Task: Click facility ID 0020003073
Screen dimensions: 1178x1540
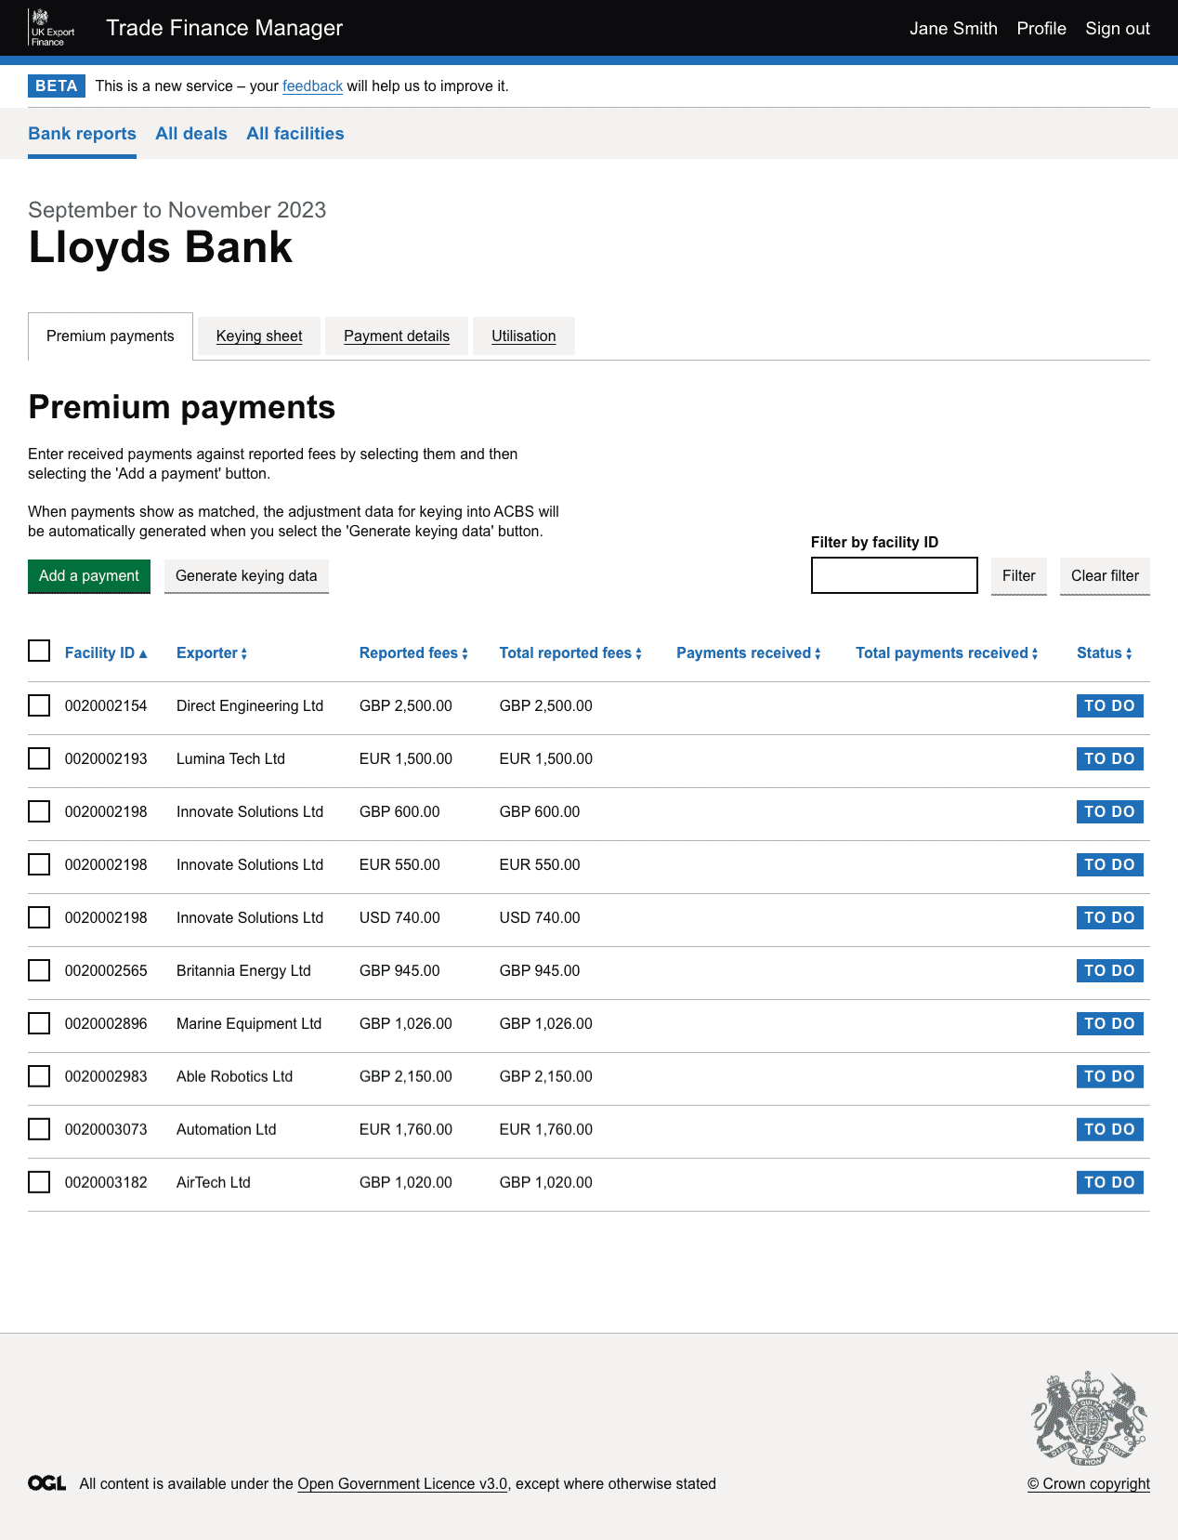Action: click(x=106, y=1129)
